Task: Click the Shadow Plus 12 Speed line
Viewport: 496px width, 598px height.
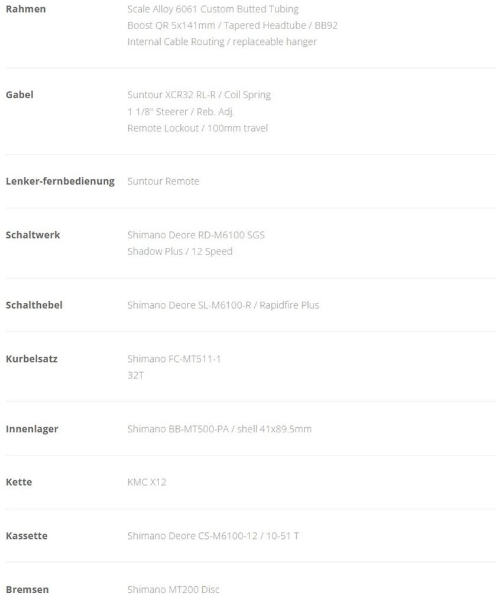Action: pyautogui.click(x=180, y=251)
